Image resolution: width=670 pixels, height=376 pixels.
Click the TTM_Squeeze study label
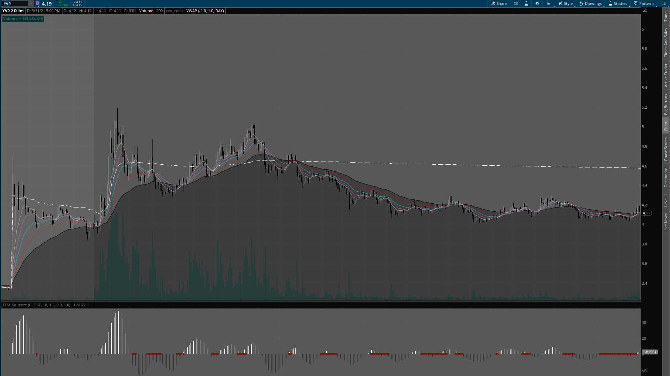coord(36,305)
